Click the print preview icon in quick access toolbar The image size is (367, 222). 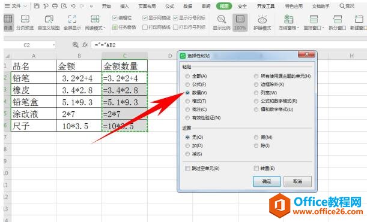pos(64,6)
